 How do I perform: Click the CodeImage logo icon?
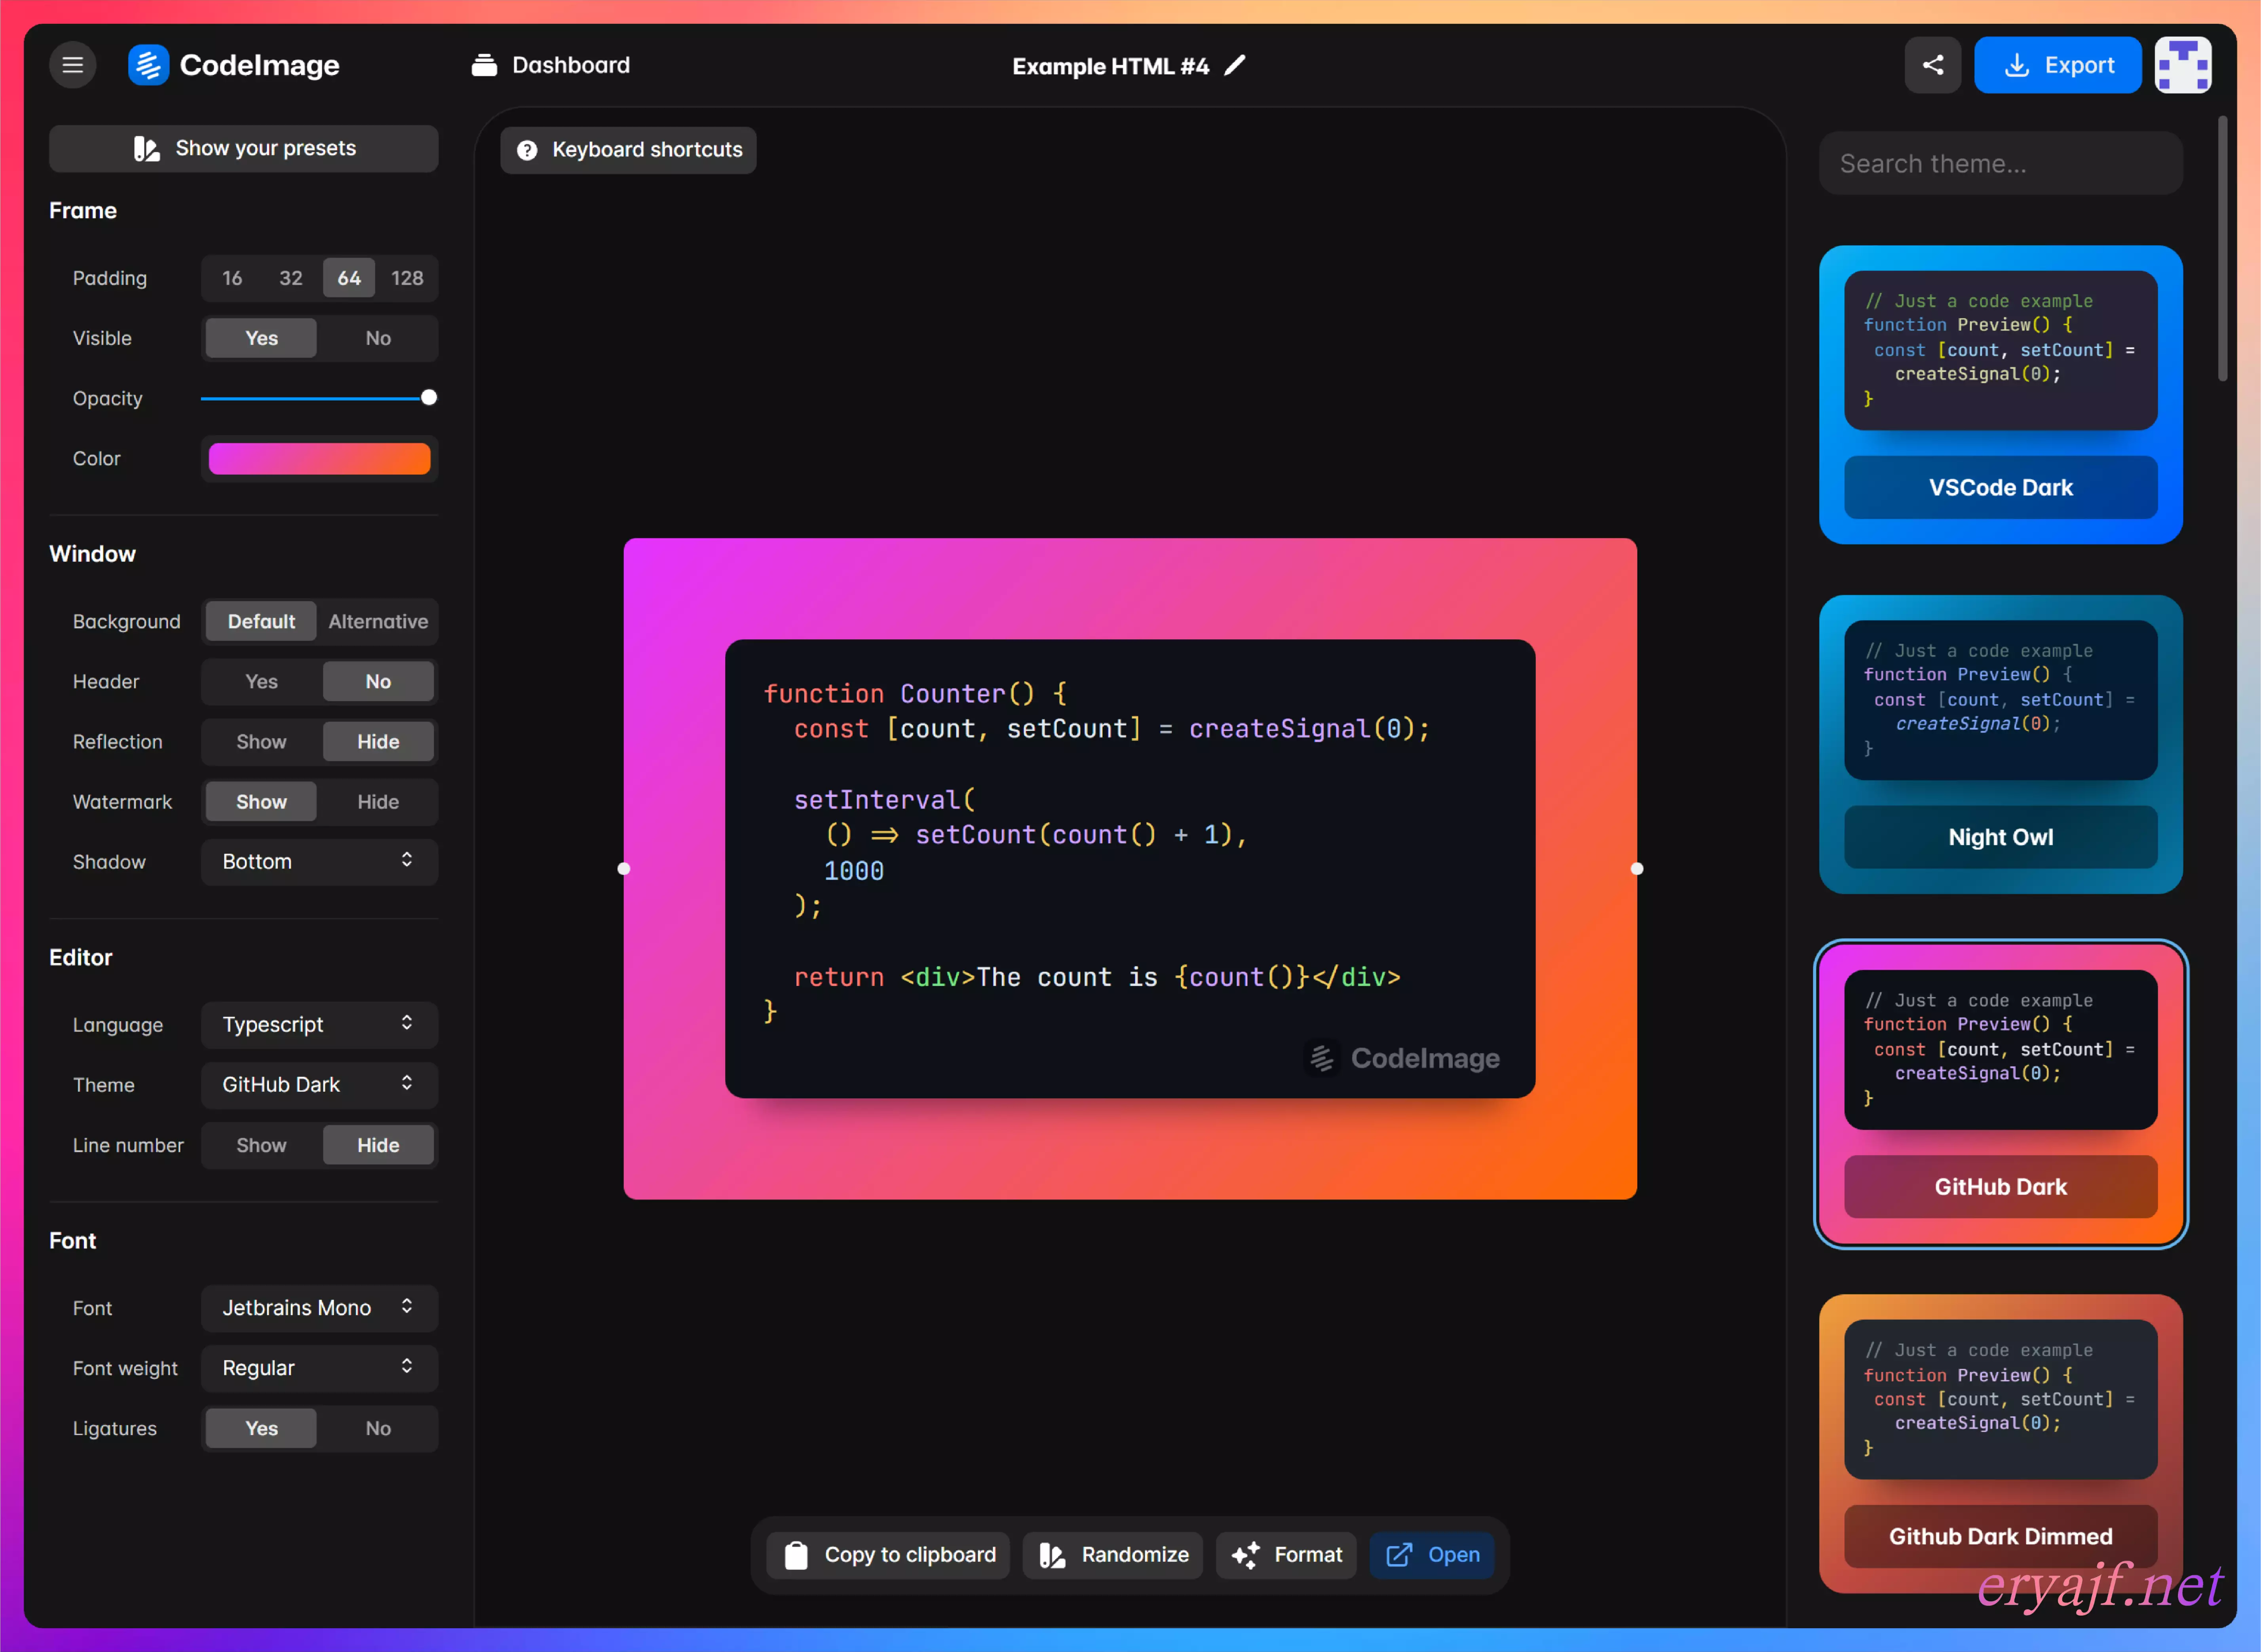pos(148,65)
